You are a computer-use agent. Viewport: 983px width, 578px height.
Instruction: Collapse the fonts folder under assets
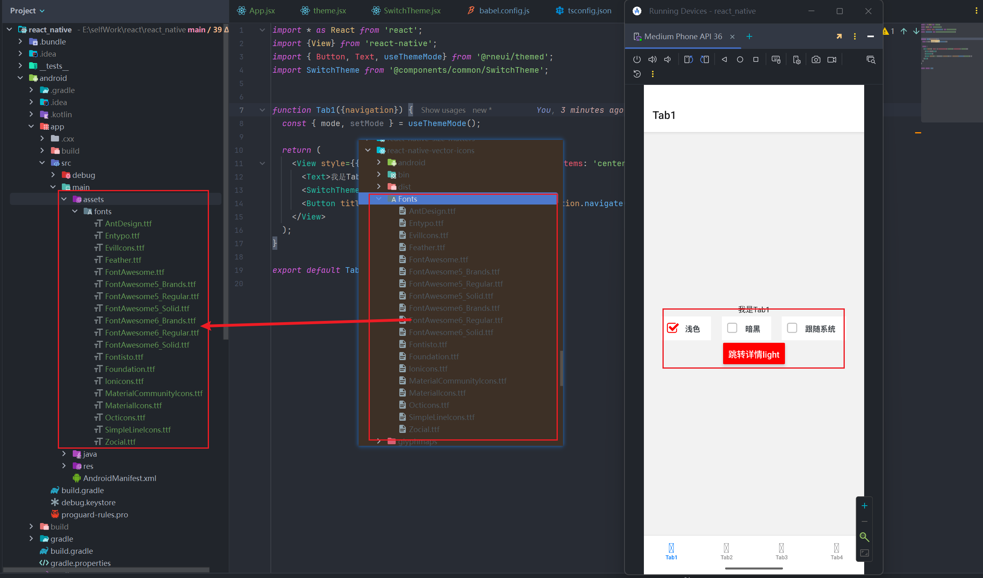[x=75, y=211]
